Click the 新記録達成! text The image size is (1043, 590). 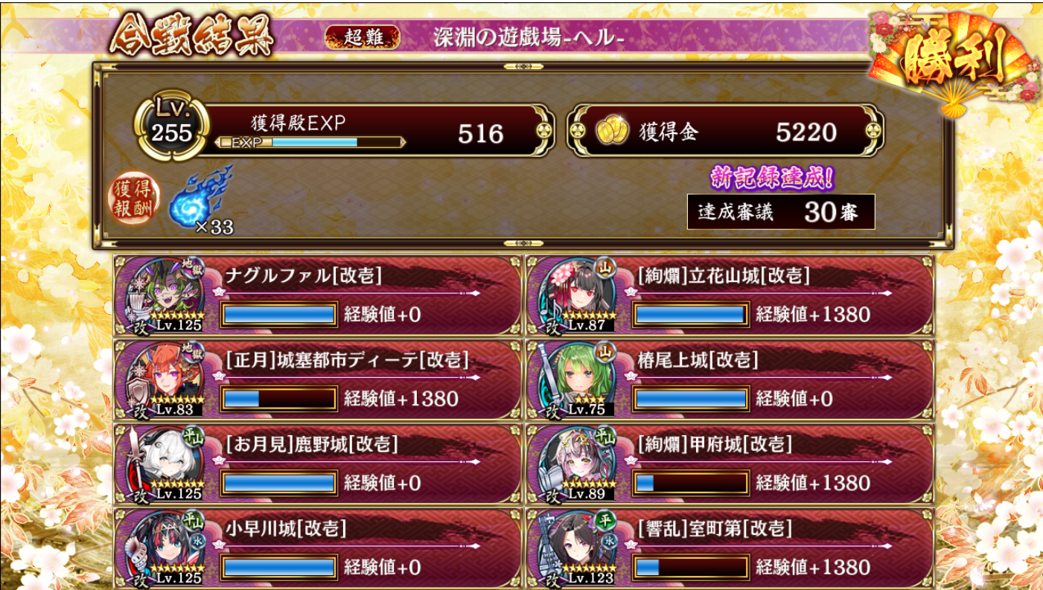click(772, 178)
